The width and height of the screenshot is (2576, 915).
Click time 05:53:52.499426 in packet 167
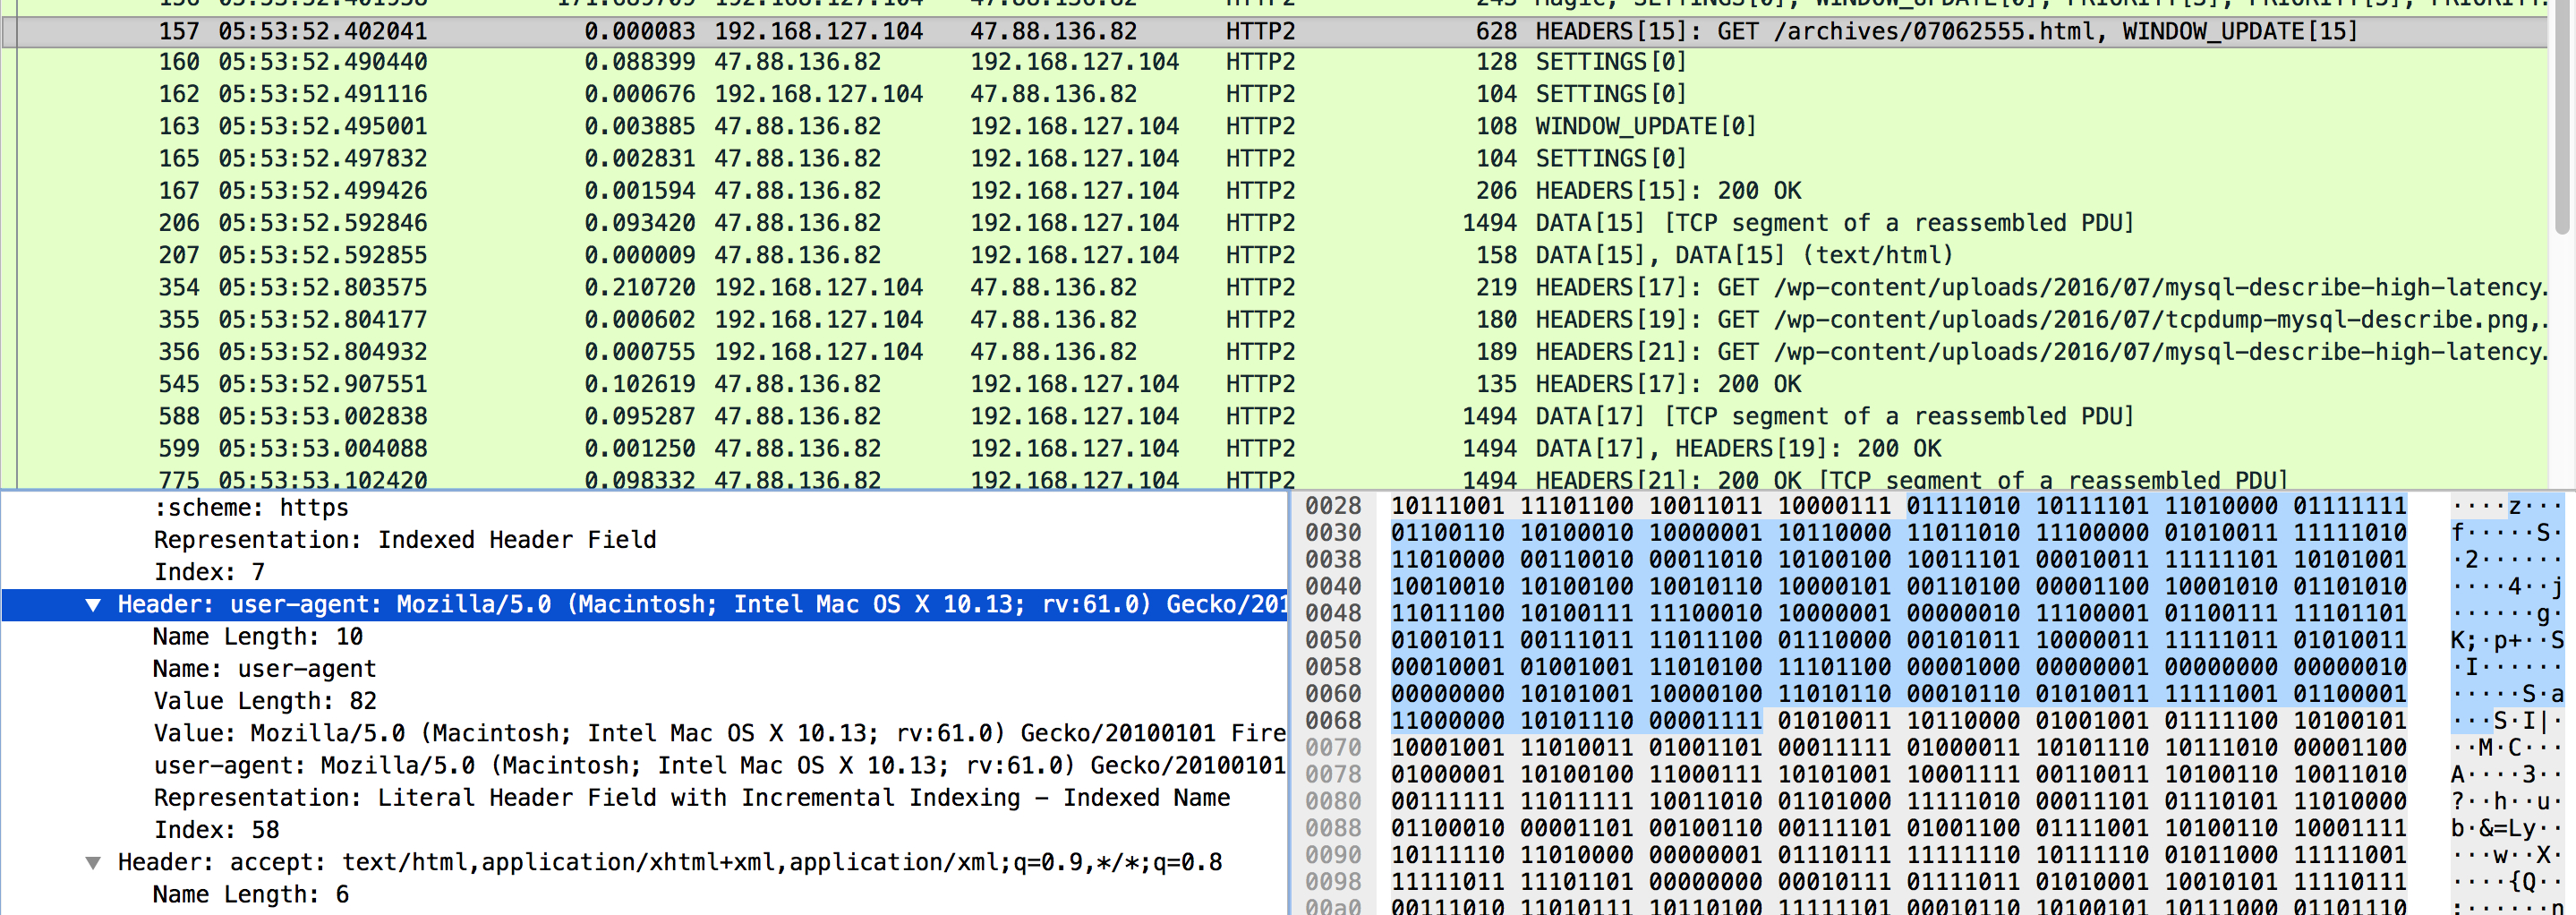pyautogui.click(x=323, y=190)
